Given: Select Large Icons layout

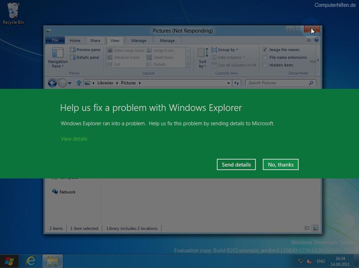Looking at the screenshot, I should pyautogui.click(x=160, y=50).
